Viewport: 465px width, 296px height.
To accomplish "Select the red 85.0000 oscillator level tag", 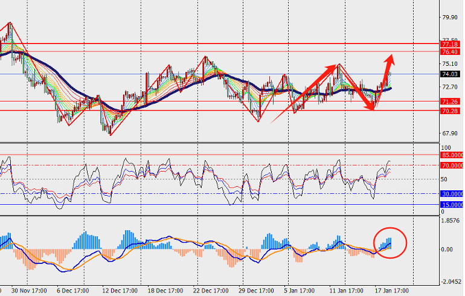I will coord(452,155).
